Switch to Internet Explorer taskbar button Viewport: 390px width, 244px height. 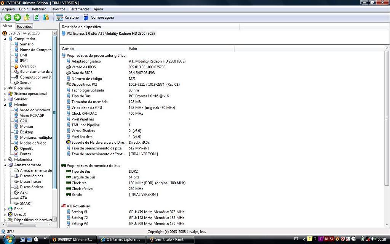click(x=121, y=239)
